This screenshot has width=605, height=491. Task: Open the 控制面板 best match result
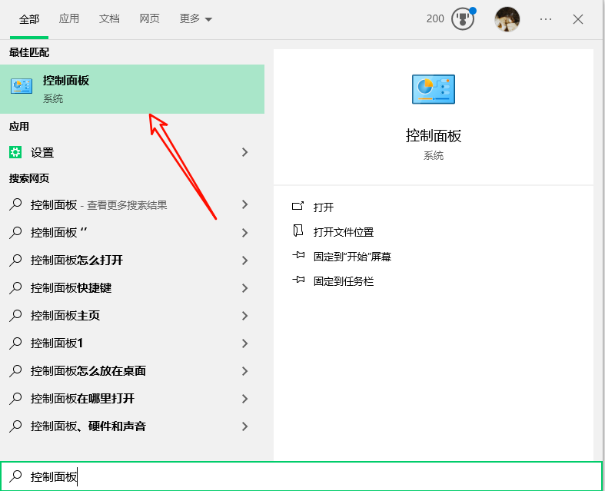(132, 89)
